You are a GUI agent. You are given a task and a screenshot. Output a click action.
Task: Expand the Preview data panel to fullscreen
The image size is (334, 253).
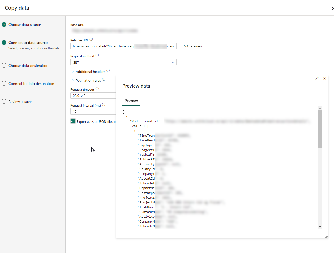coord(316,79)
